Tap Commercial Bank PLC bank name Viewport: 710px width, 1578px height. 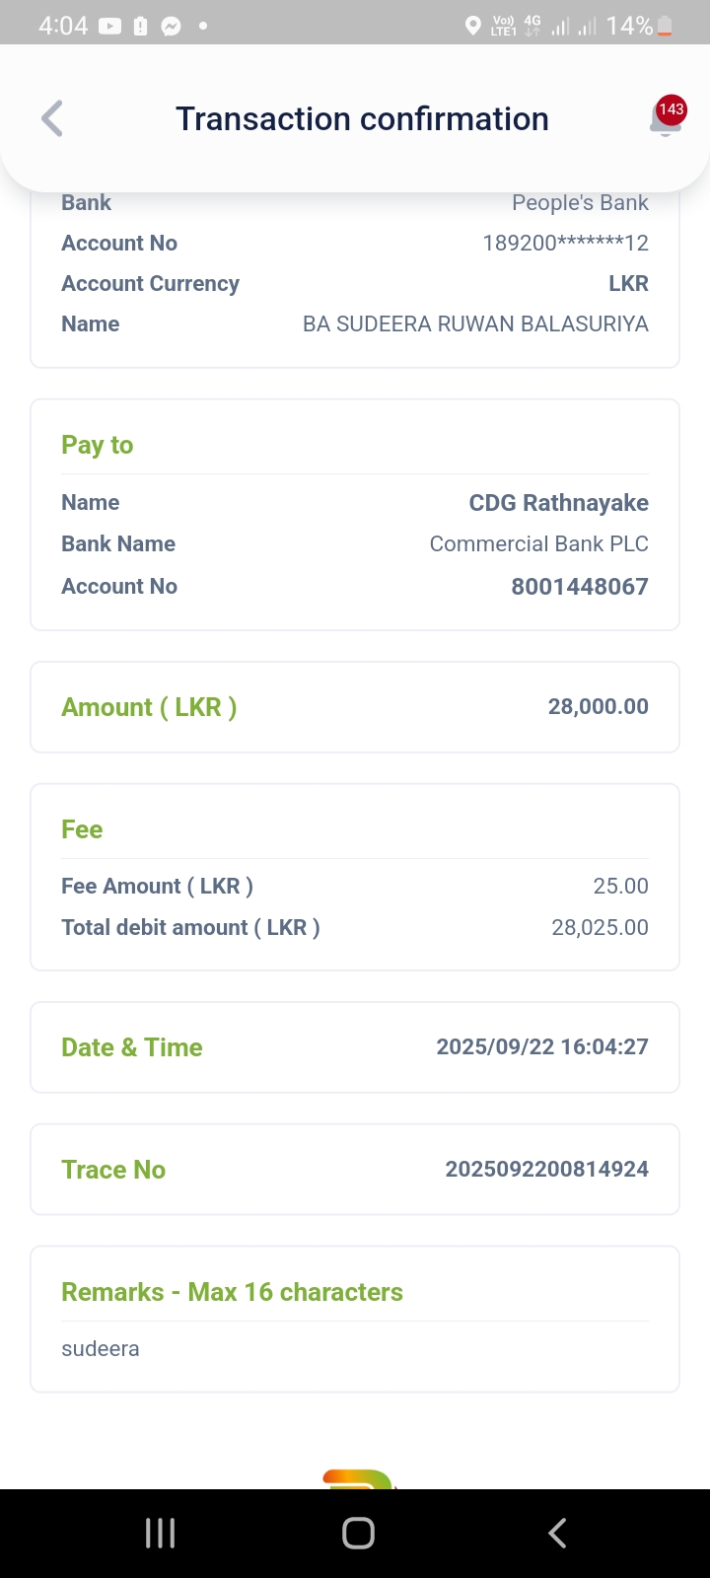tap(538, 543)
